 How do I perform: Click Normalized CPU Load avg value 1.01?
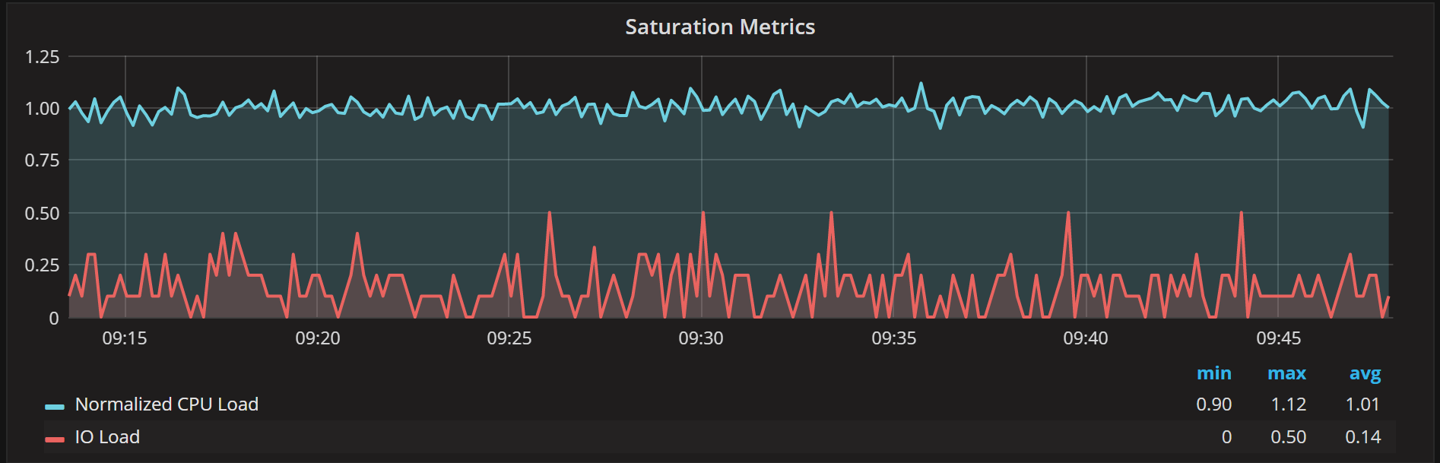click(1362, 404)
